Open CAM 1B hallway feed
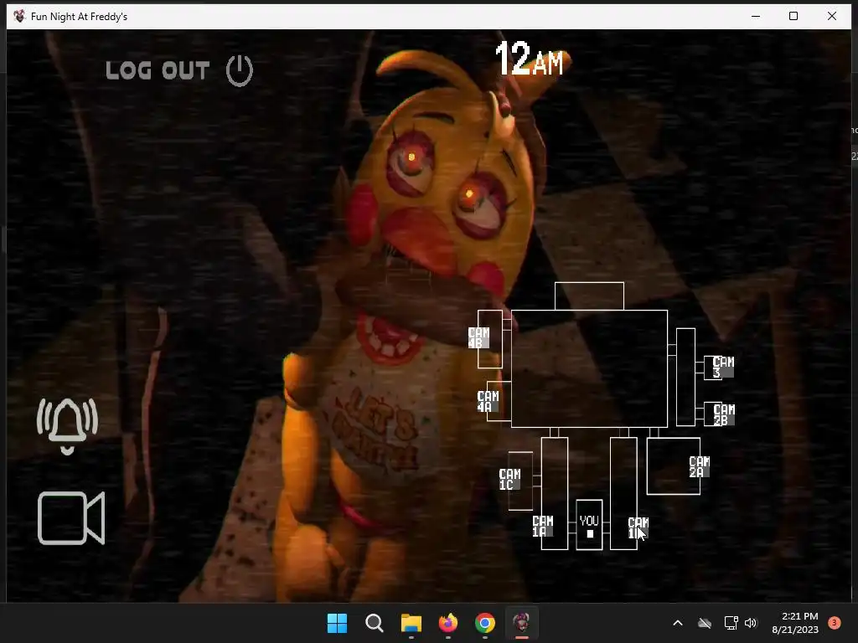858x643 pixels. click(638, 527)
